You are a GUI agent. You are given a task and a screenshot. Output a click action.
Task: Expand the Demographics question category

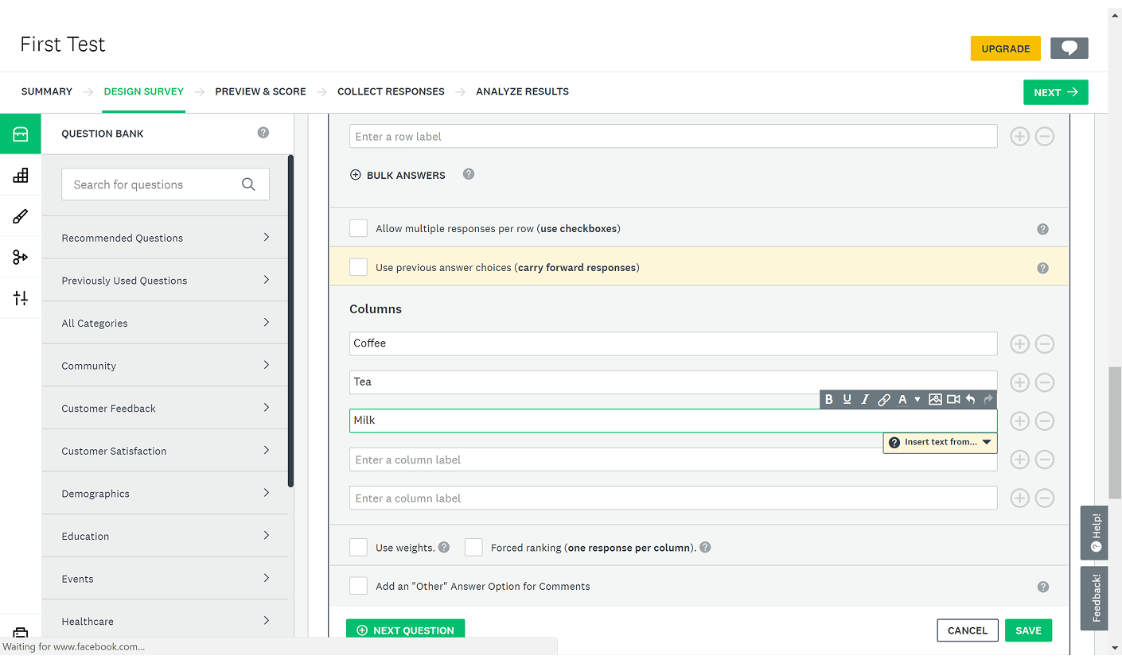(x=165, y=493)
